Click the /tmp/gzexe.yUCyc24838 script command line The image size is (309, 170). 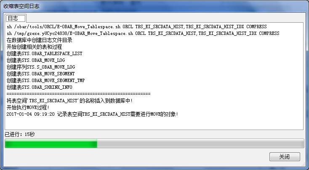pyautogui.click(x=143, y=33)
